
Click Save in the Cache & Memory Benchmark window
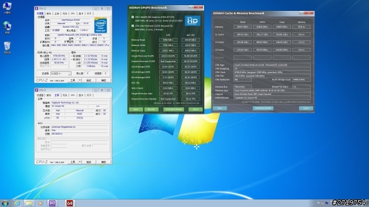click(220, 108)
